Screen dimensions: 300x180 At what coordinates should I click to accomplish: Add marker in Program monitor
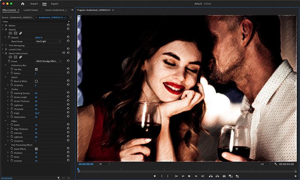coord(155,176)
